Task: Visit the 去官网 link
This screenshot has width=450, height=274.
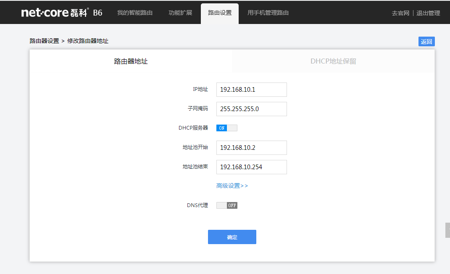Action: pyautogui.click(x=400, y=13)
